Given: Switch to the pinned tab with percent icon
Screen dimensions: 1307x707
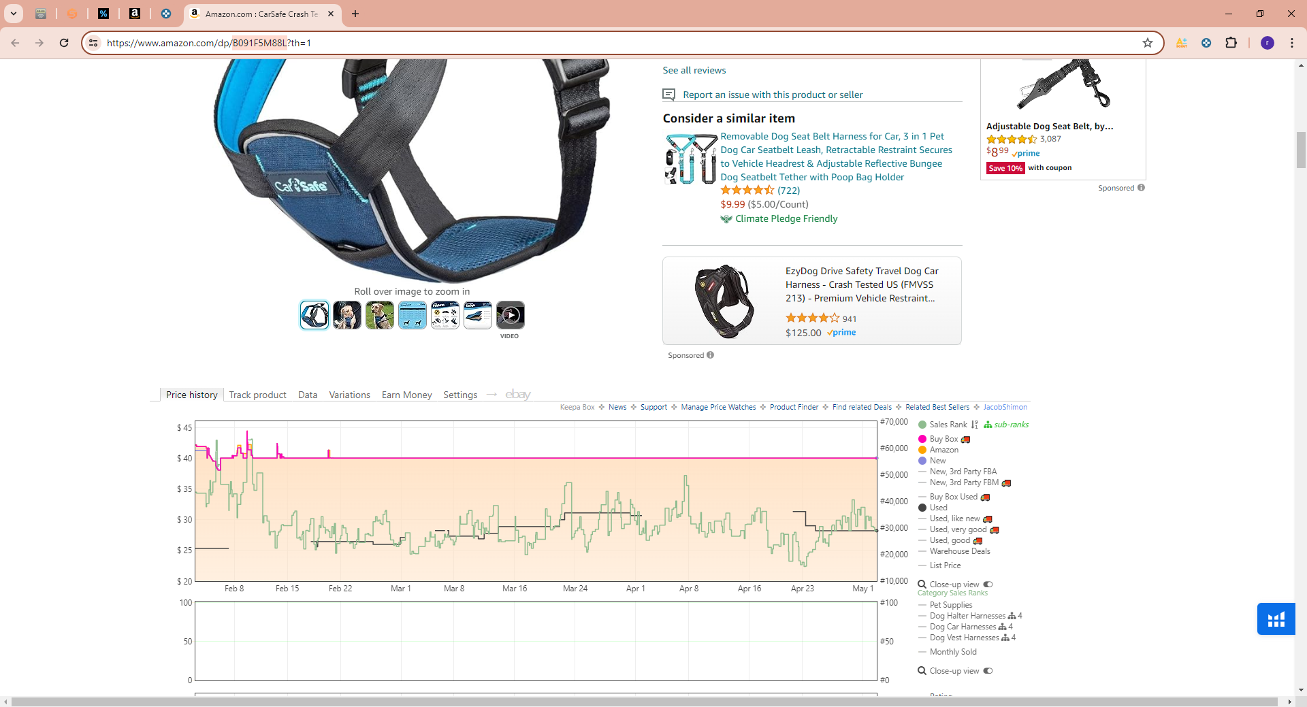Looking at the screenshot, I should (103, 14).
